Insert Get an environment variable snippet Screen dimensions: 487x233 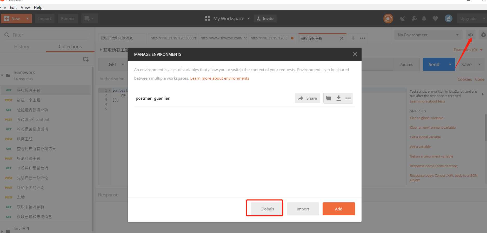[x=431, y=156]
